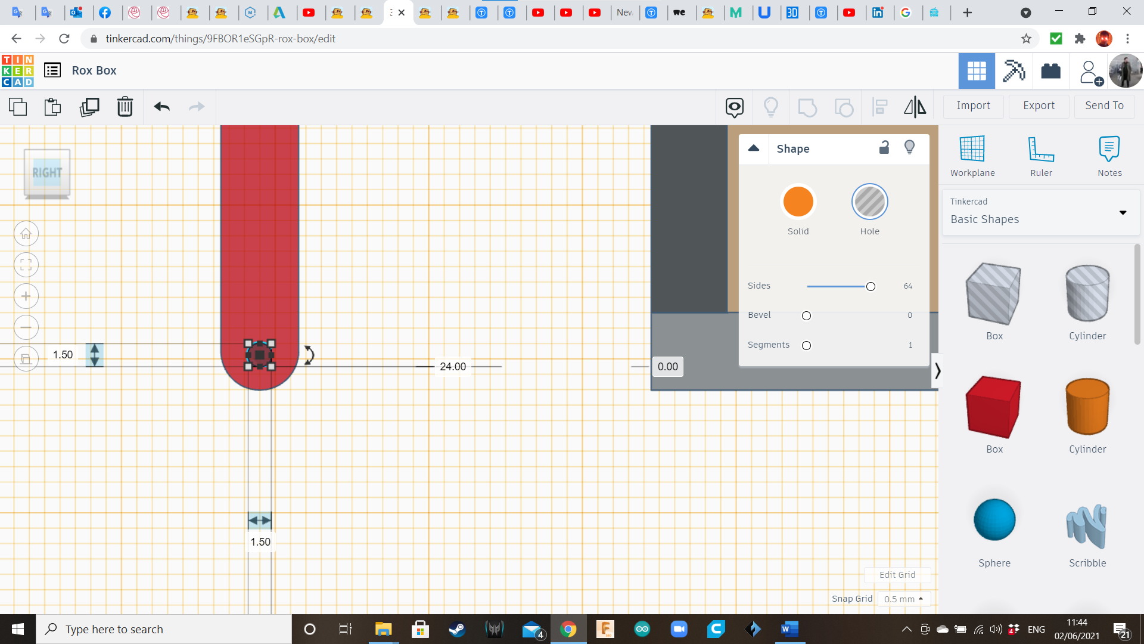Click the Sides slider handle
The image size is (1144, 644).
(871, 287)
